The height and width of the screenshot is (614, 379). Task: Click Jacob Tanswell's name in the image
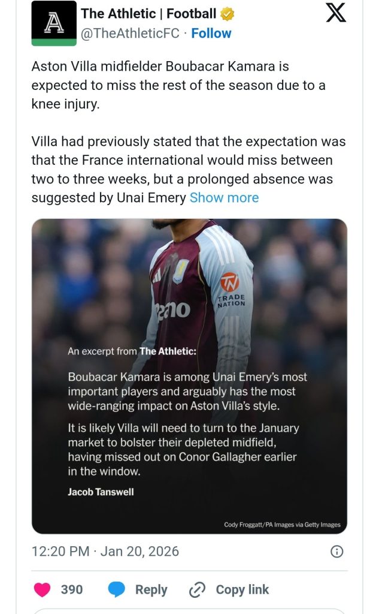[101, 492]
